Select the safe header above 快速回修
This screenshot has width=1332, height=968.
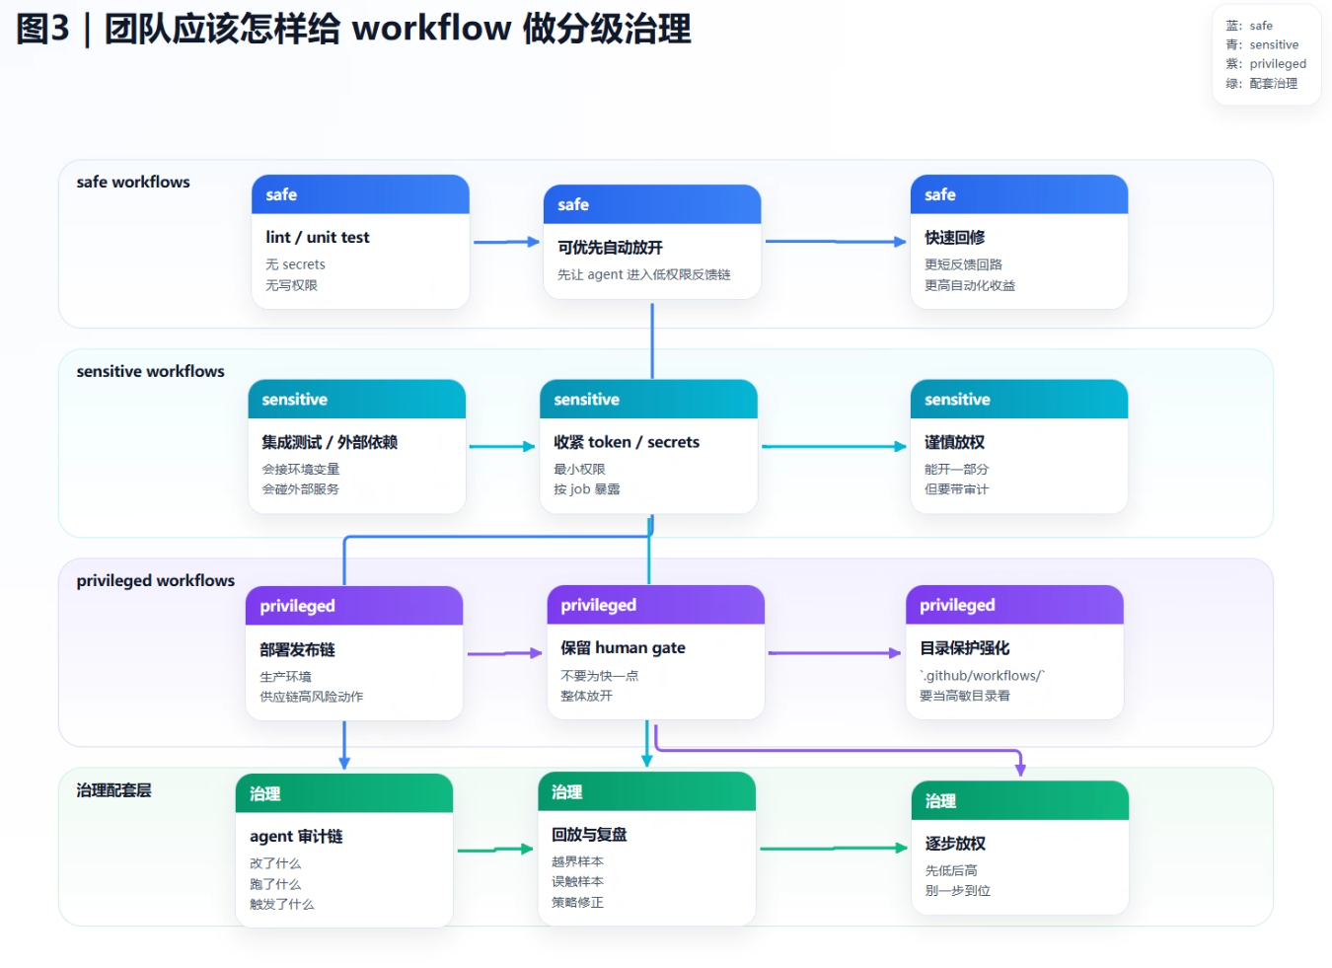pyautogui.click(x=1017, y=194)
